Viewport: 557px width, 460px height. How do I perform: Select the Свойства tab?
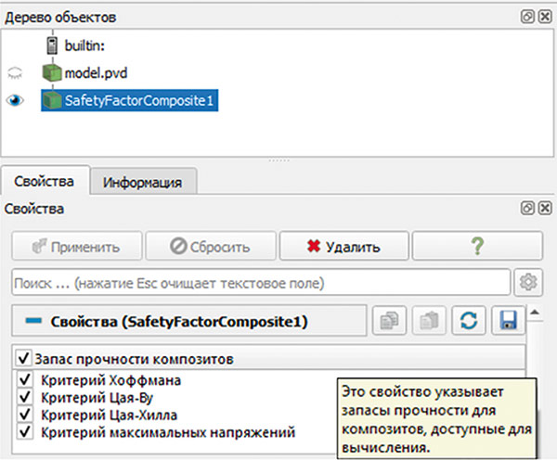pos(45,181)
